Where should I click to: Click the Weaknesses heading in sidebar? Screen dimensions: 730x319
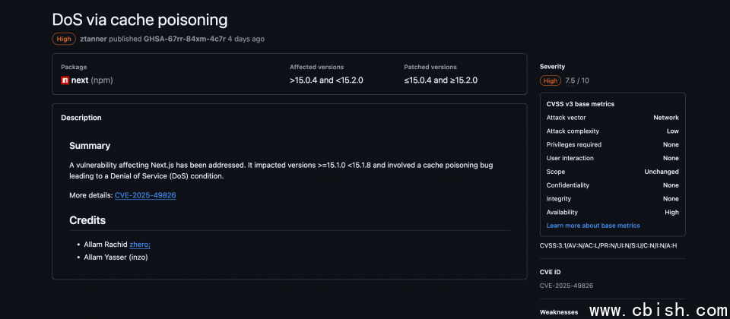pos(559,312)
